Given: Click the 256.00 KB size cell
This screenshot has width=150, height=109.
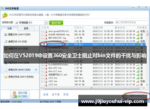Looking at the screenshot, I should 79,35.
